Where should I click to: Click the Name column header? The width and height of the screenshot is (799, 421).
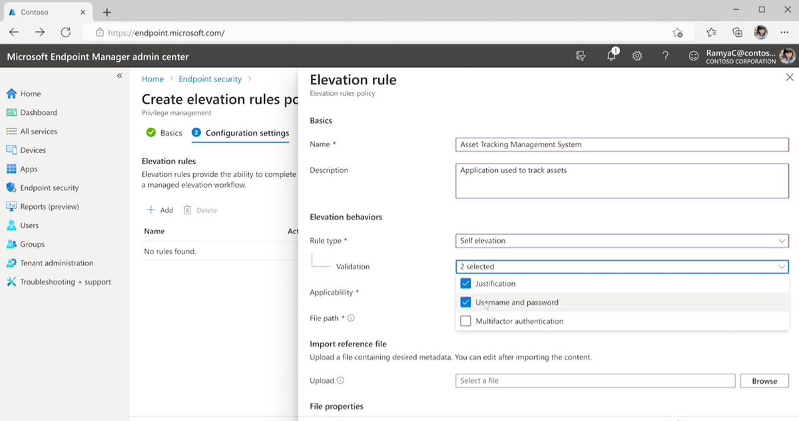click(x=154, y=231)
